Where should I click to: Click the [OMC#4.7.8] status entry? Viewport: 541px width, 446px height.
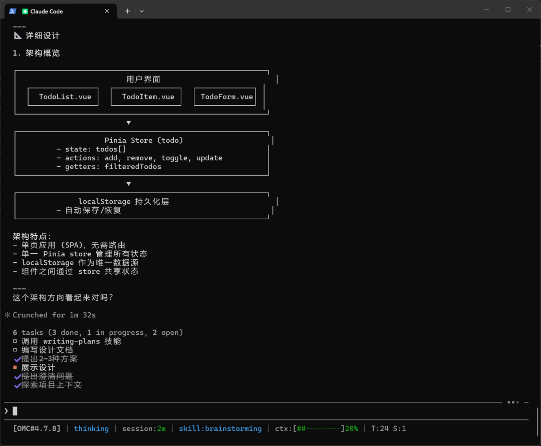(x=37, y=428)
